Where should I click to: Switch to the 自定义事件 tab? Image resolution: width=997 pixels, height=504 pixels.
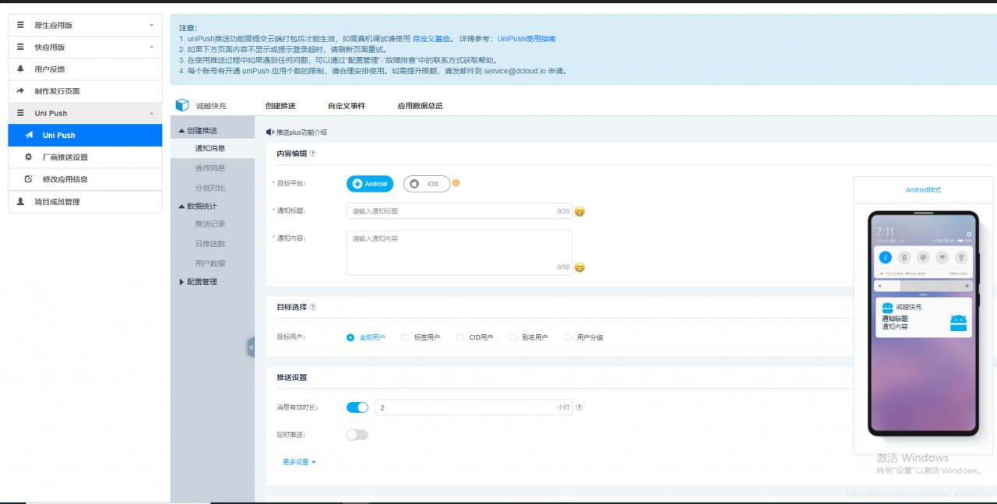[346, 104]
